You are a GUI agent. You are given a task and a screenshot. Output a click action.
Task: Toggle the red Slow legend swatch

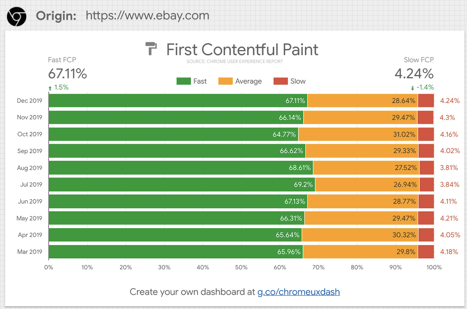click(x=281, y=81)
